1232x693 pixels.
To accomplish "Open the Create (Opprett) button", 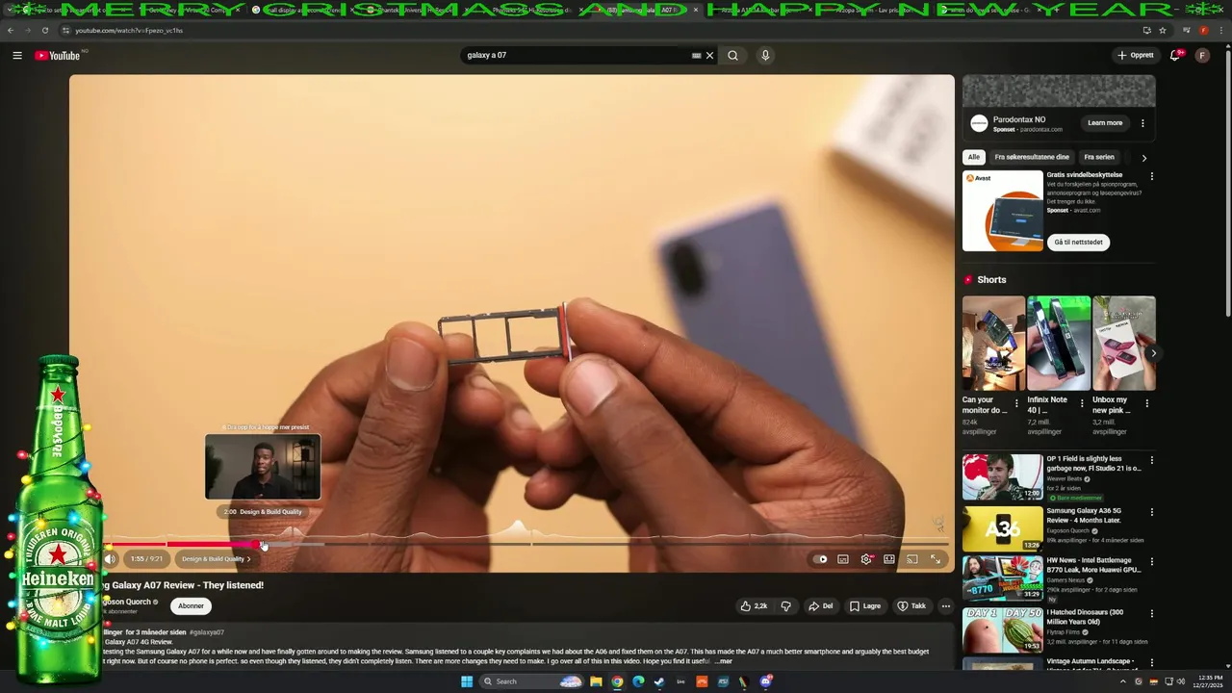I will point(1136,56).
